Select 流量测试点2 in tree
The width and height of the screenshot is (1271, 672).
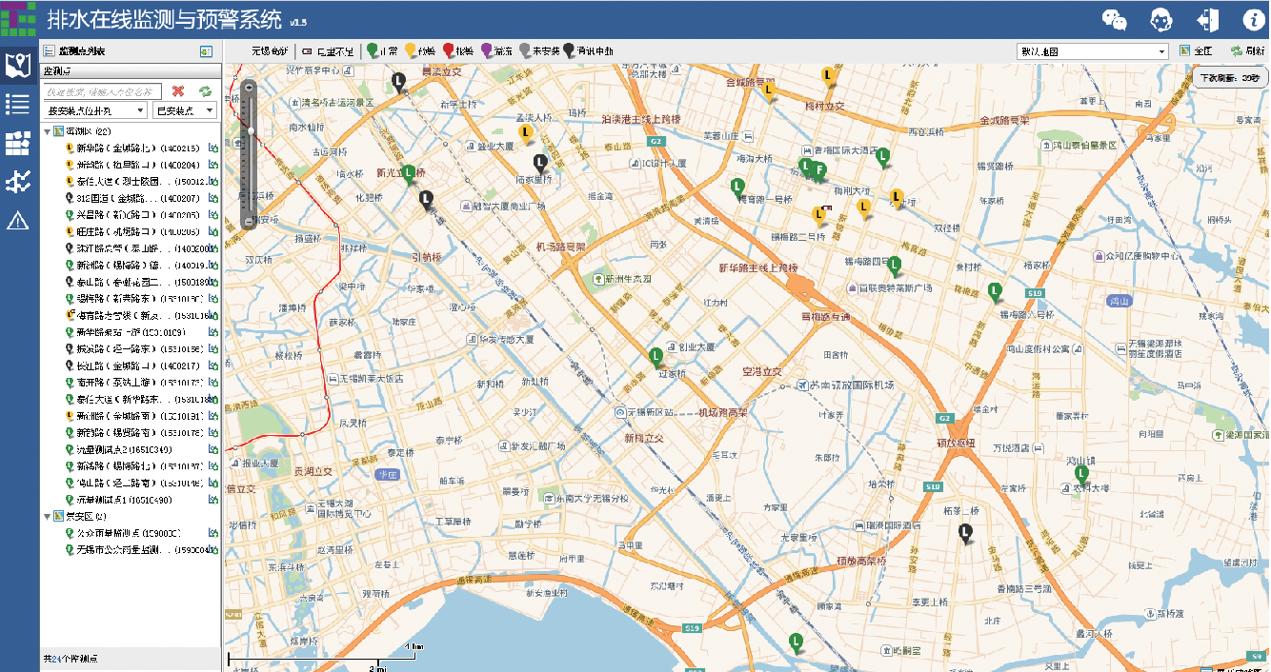pos(124,449)
